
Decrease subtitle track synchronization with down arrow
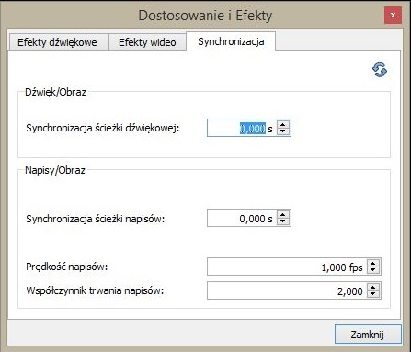pos(283,221)
